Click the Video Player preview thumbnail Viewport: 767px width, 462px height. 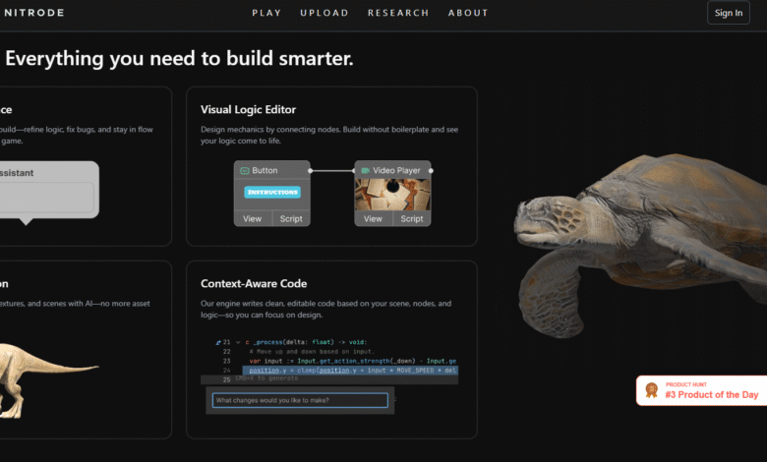pos(392,195)
